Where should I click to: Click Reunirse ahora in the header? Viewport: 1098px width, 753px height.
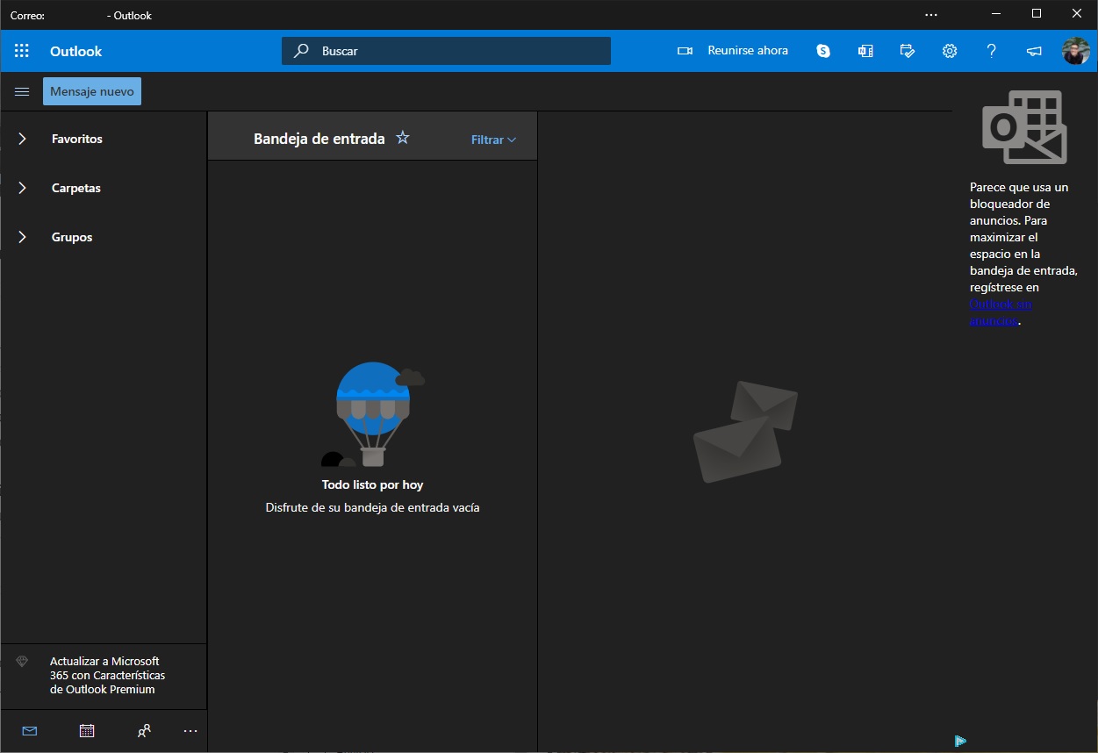tap(734, 51)
